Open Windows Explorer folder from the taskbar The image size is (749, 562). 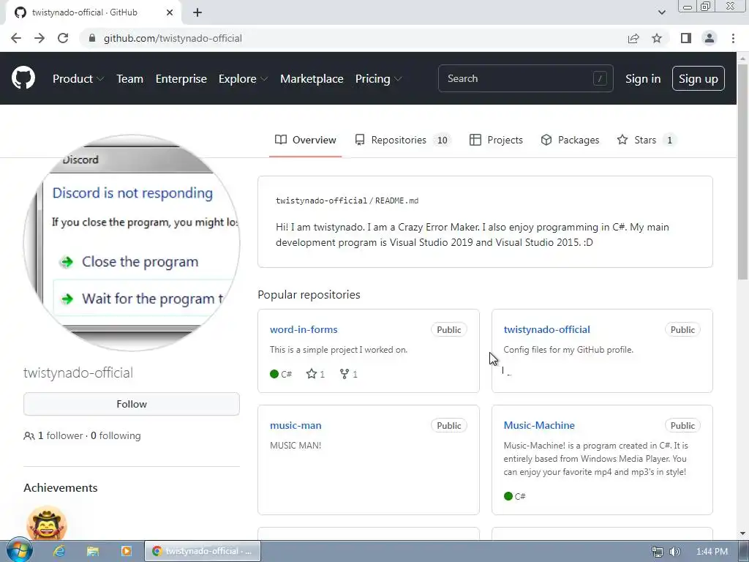tap(92, 551)
